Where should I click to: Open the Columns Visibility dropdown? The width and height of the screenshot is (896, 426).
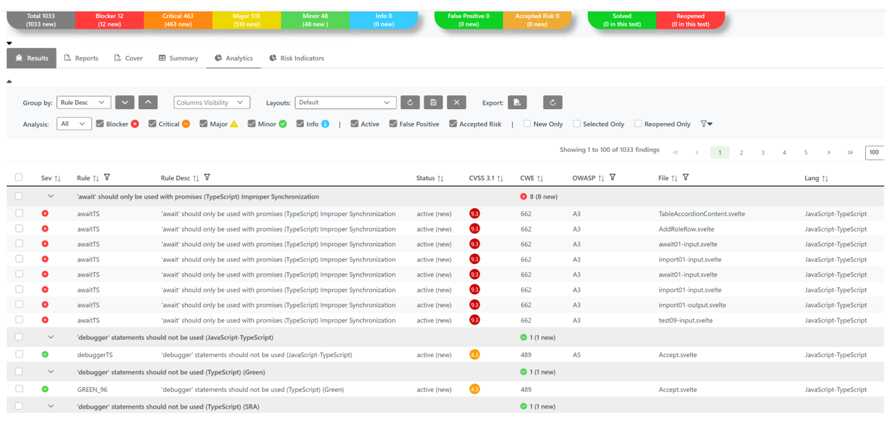tap(211, 102)
